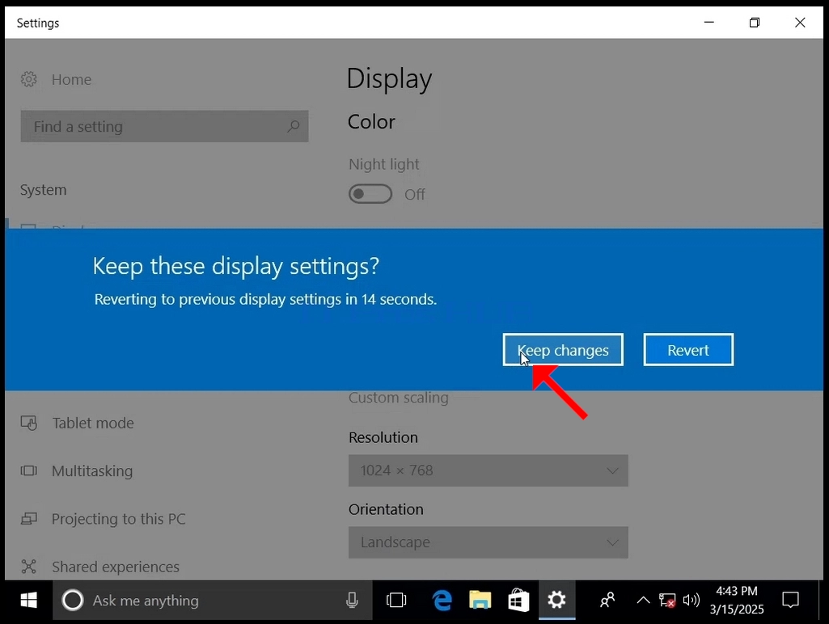The width and height of the screenshot is (829, 624).
Task: Launch Microsoft Edge from taskbar
Action: click(x=442, y=601)
